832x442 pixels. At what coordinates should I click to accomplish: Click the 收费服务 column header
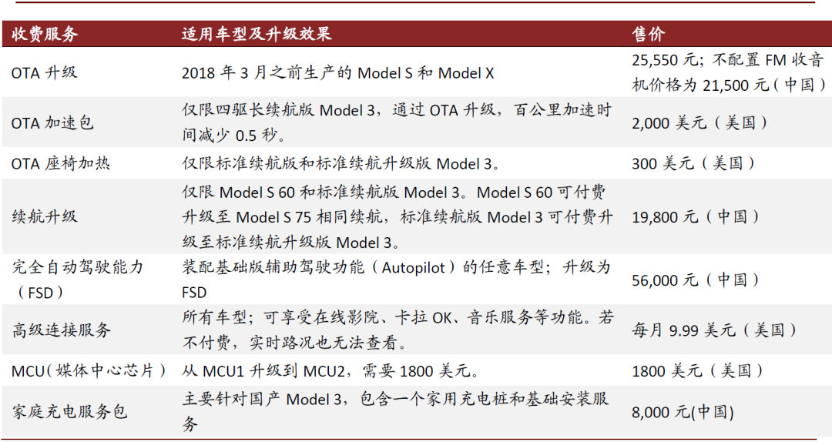(x=45, y=35)
